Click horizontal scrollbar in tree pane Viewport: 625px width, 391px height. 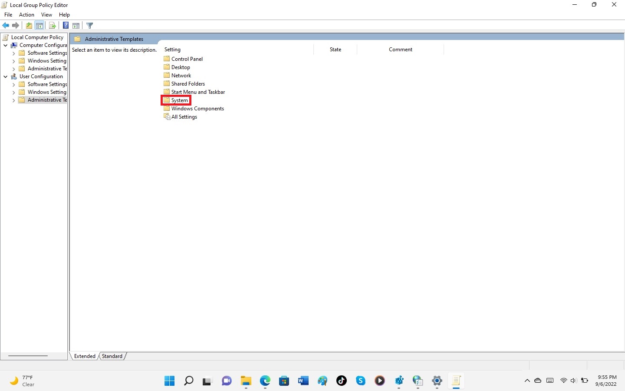point(28,356)
